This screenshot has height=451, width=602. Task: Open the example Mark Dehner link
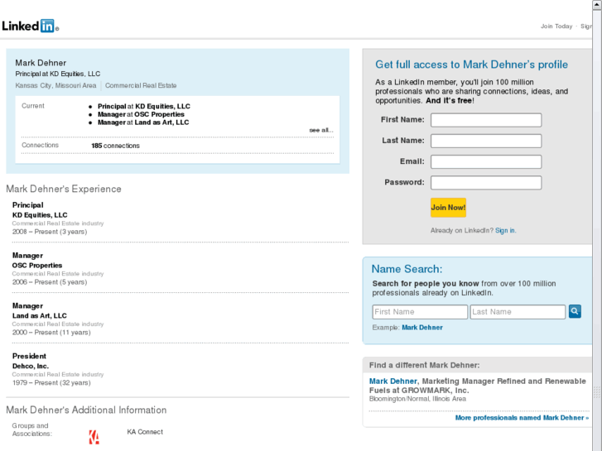pos(422,328)
